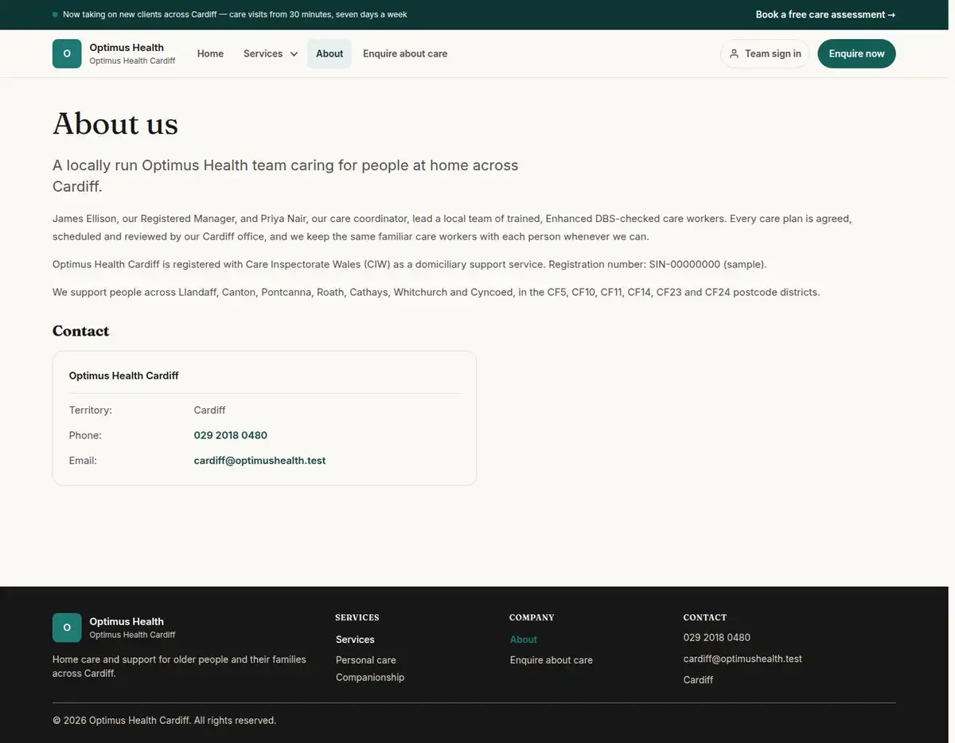
Task: Go to the Home nav item
Action: click(210, 54)
